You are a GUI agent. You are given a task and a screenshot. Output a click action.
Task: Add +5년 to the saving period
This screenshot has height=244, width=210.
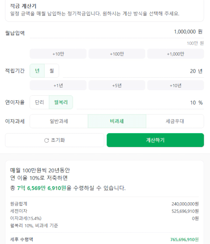[117, 85]
